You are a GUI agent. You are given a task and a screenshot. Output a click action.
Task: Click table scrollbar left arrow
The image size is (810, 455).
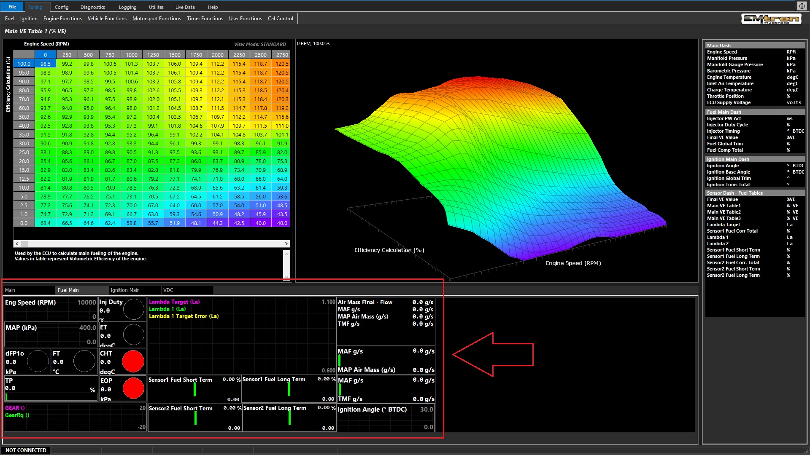(17, 244)
